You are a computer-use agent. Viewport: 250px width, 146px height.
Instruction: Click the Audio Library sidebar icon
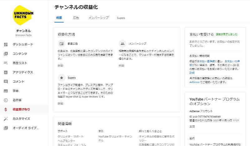(6, 128)
